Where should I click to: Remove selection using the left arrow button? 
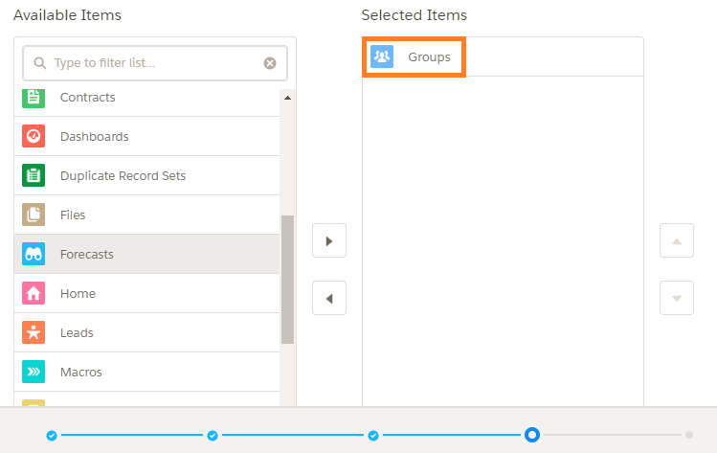tap(329, 299)
